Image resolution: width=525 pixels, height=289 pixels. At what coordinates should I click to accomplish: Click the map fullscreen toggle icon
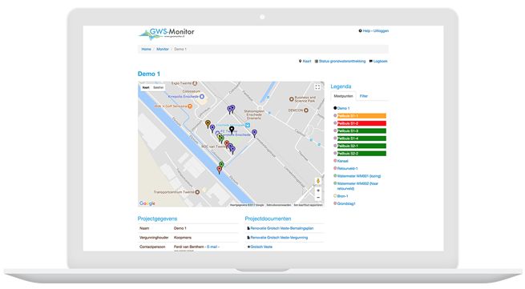317,87
